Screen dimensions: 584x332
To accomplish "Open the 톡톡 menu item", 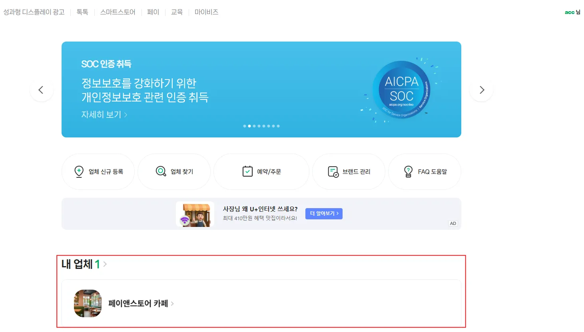I will point(82,12).
